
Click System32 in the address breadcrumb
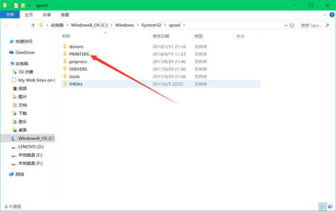[x=151, y=25]
